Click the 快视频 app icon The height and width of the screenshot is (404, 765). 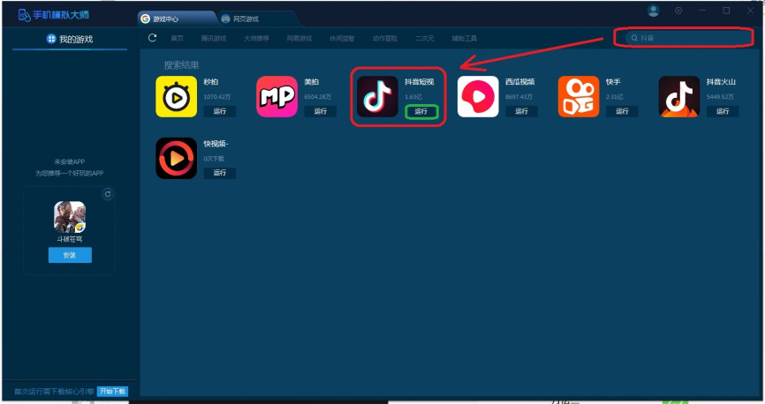[176, 159]
